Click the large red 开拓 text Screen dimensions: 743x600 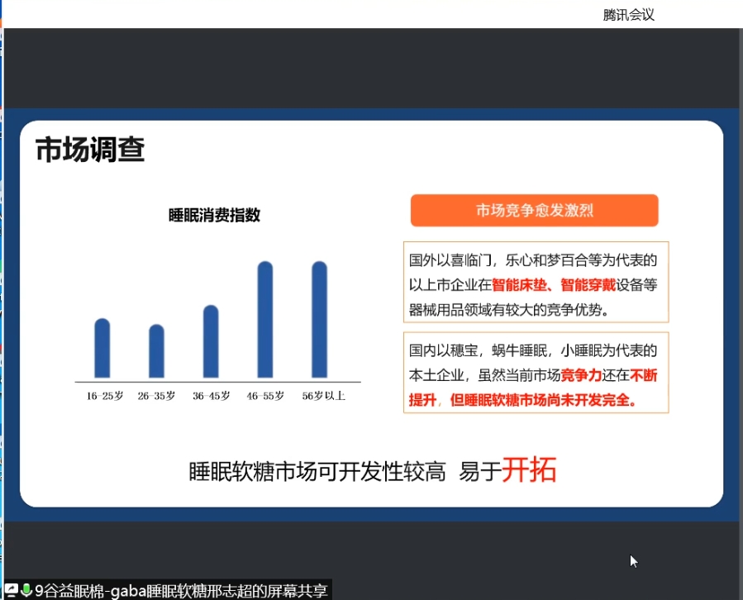pos(529,469)
